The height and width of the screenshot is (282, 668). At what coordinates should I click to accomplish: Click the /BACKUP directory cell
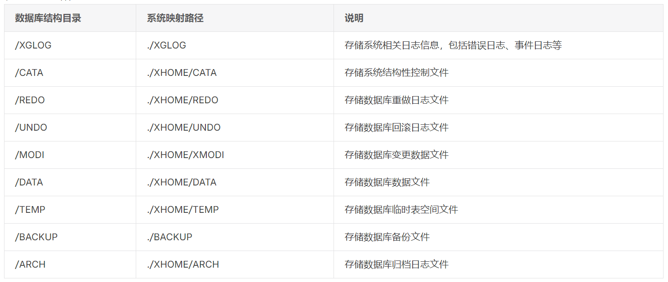tap(36, 237)
